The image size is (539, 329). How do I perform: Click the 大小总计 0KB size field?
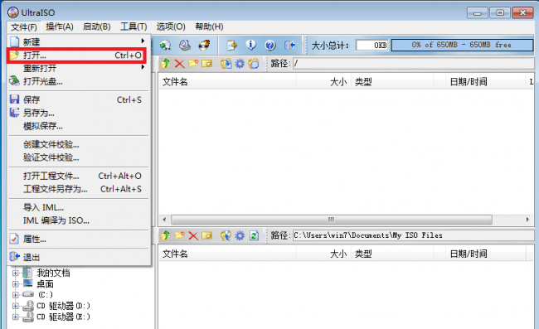[x=372, y=45]
